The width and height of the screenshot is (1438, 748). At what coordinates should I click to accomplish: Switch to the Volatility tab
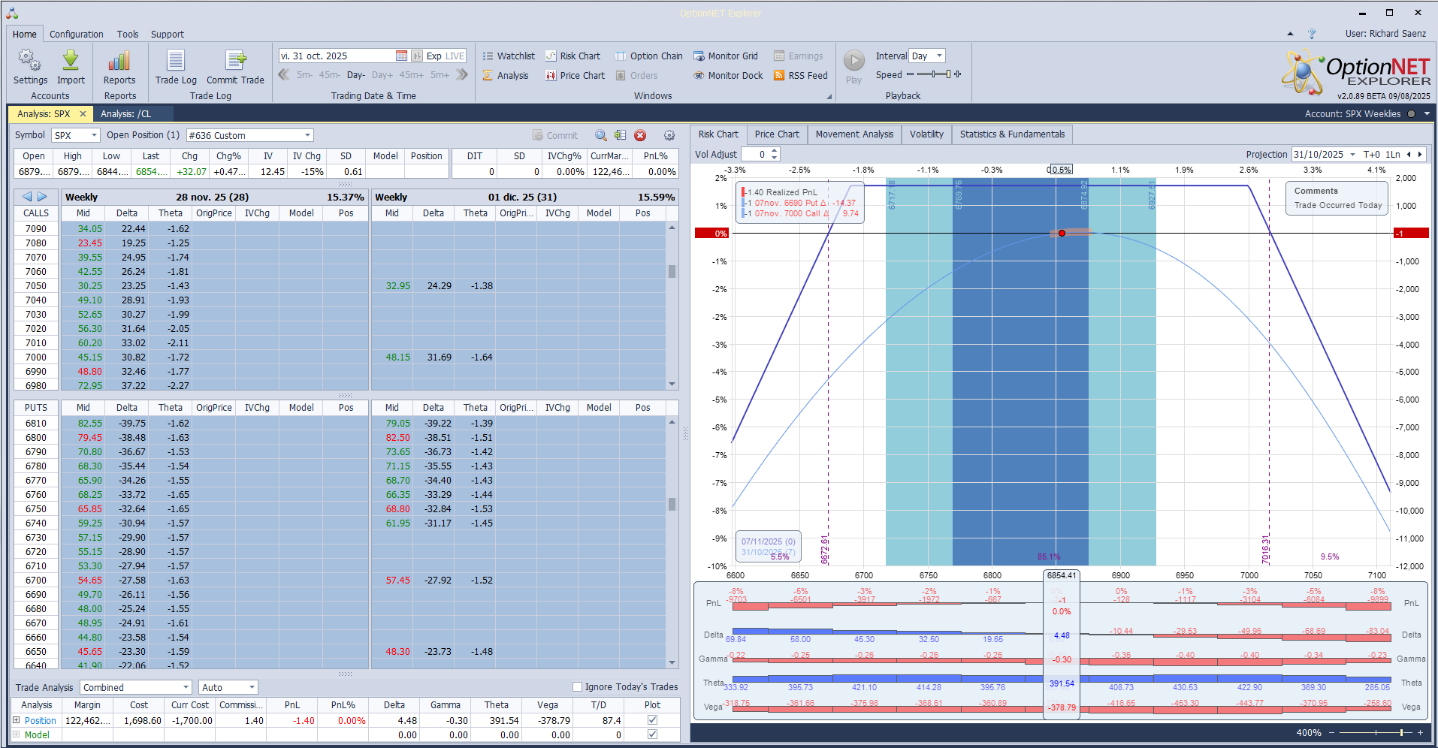[926, 134]
